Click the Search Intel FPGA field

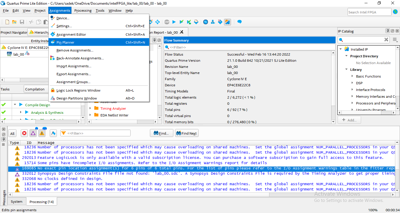[x=369, y=12]
